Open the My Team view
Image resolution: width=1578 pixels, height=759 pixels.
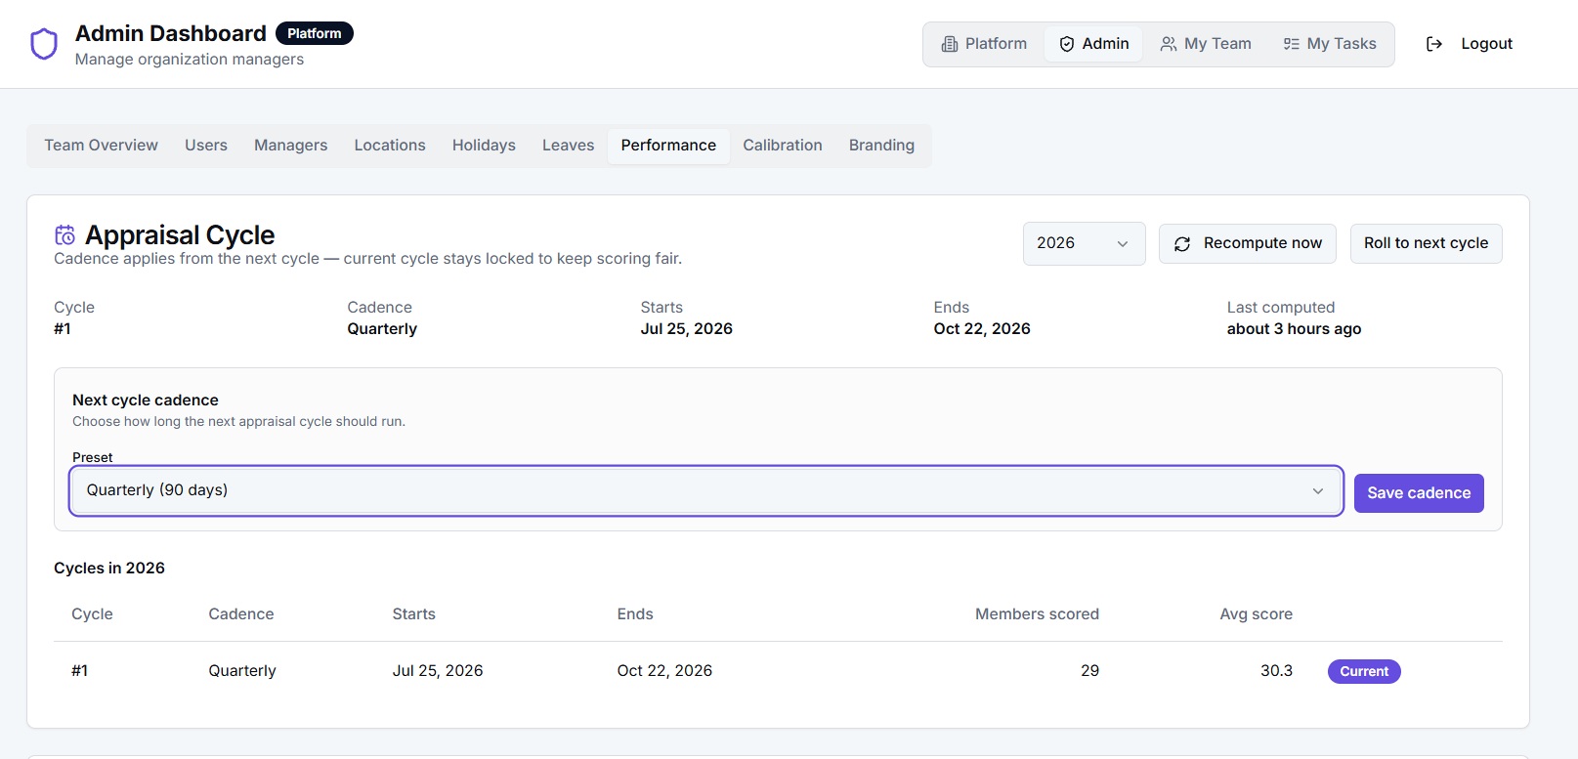click(x=1205, y=44)
